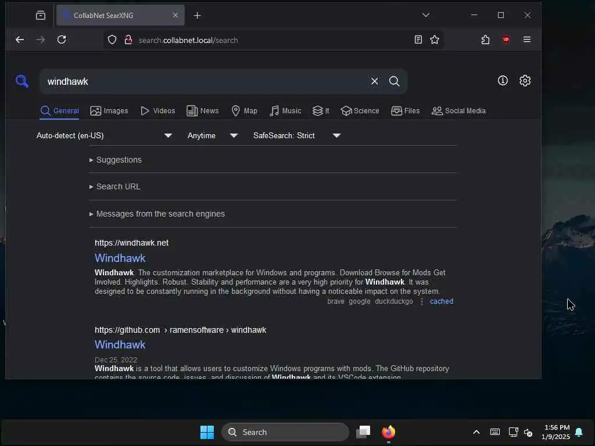Open cached version of first result
The width and height of the screenshot is (595, 446).
[442, 301]
